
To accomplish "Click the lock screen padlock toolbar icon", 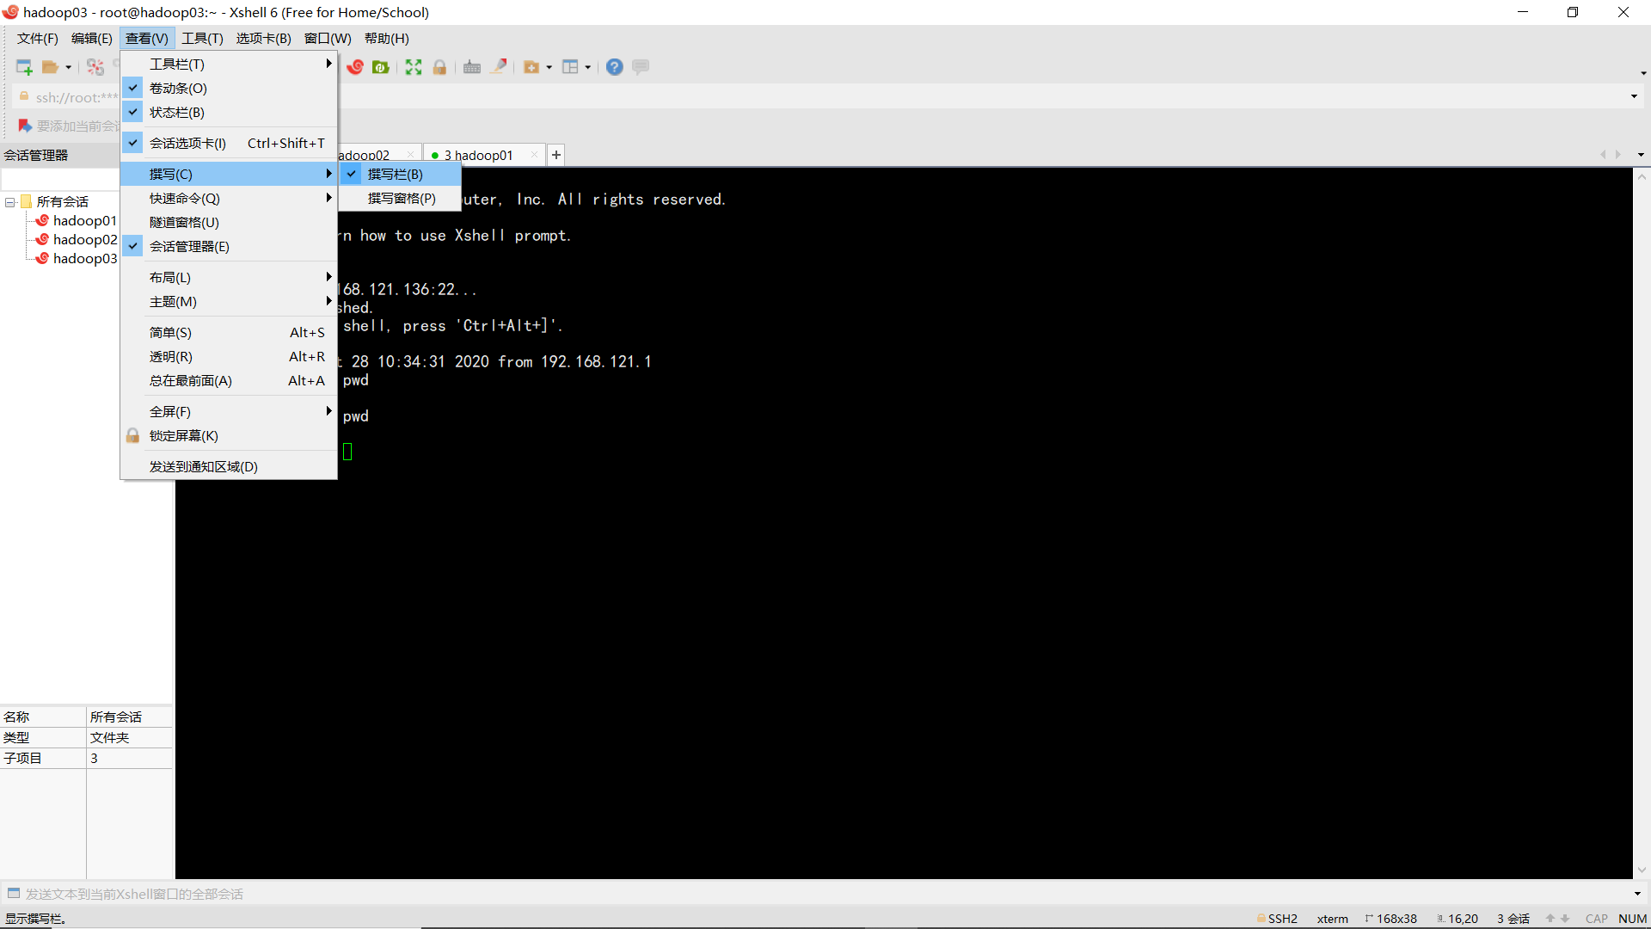I will [439, 67].
